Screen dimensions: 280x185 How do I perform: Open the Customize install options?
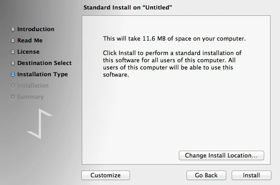coord(105,175)
